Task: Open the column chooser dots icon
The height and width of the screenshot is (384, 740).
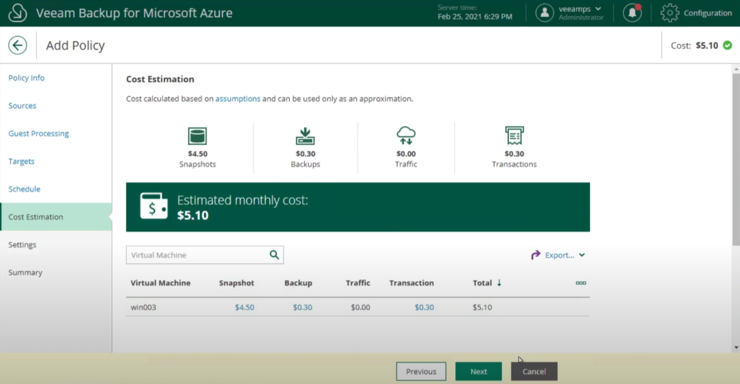Action: click(x=581, y=283)
